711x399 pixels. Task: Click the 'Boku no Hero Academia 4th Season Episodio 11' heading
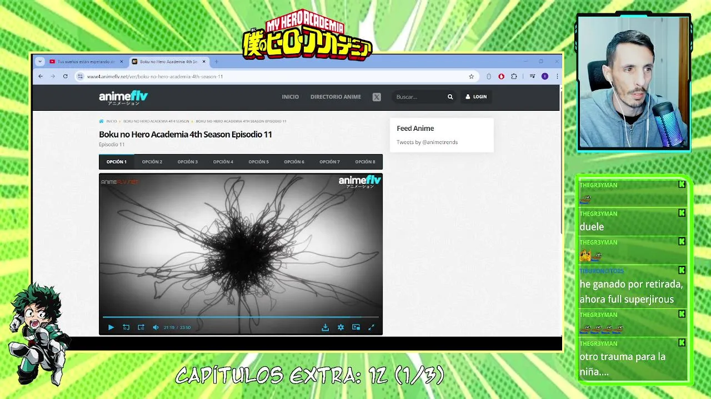[x=186, y=134]
